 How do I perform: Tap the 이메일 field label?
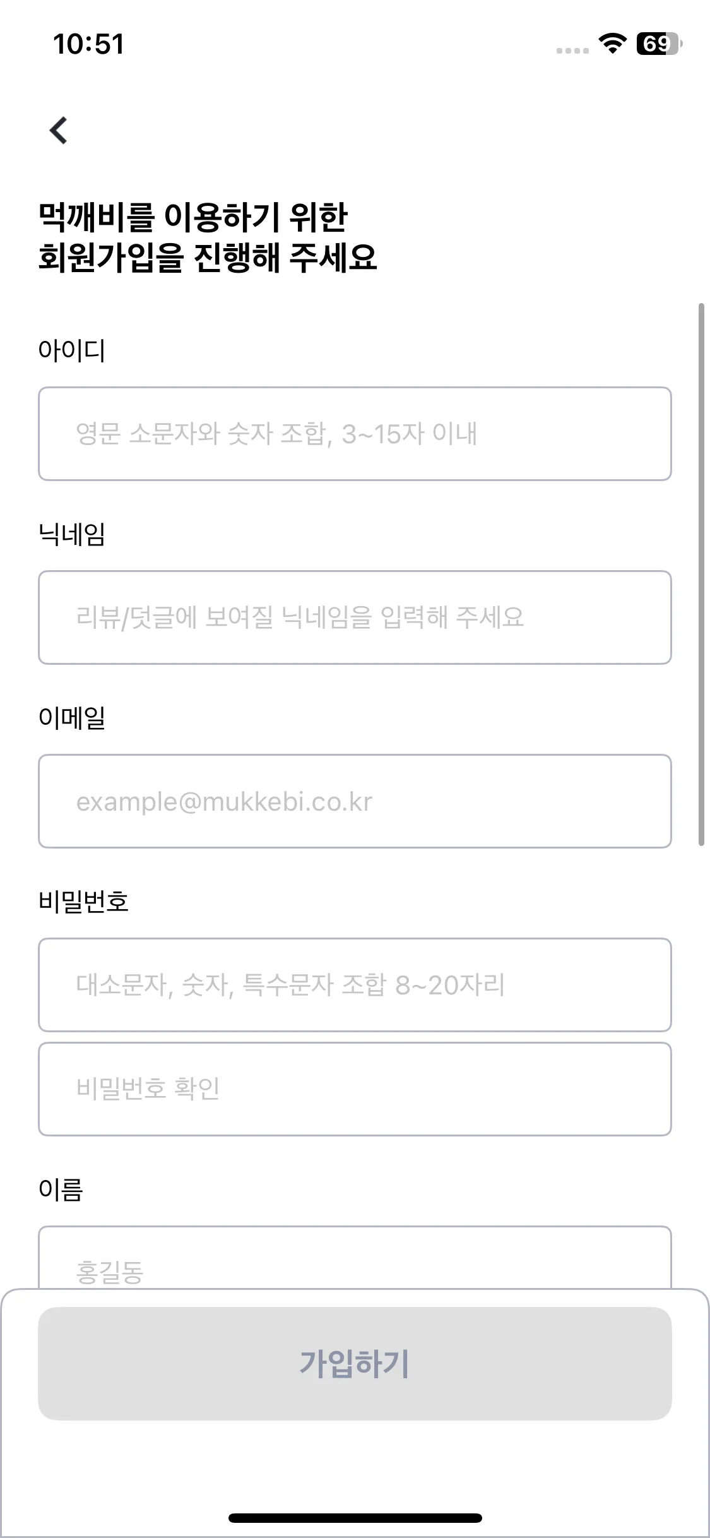pos(71,718)
